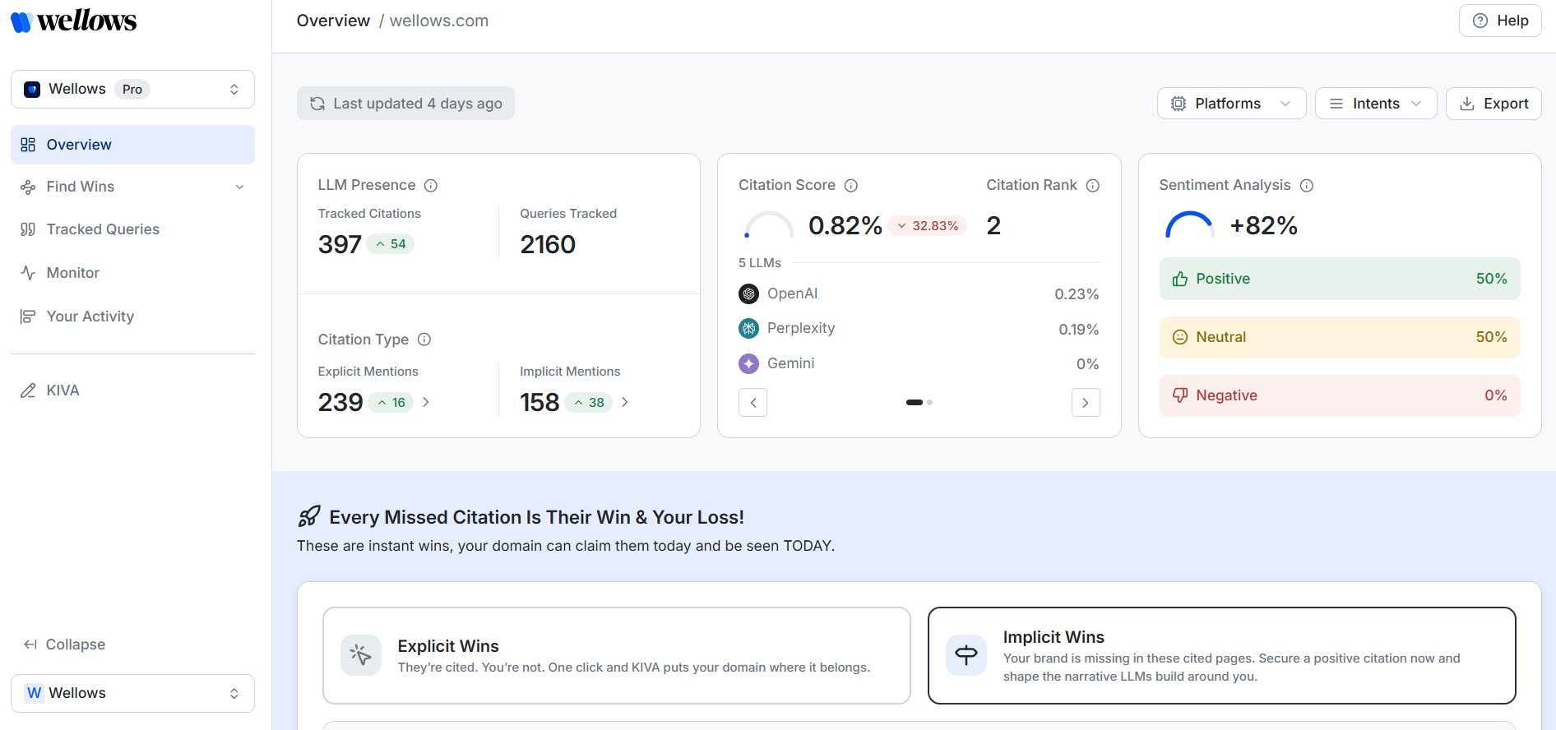Show info for Citation Type

coord(424,340)
